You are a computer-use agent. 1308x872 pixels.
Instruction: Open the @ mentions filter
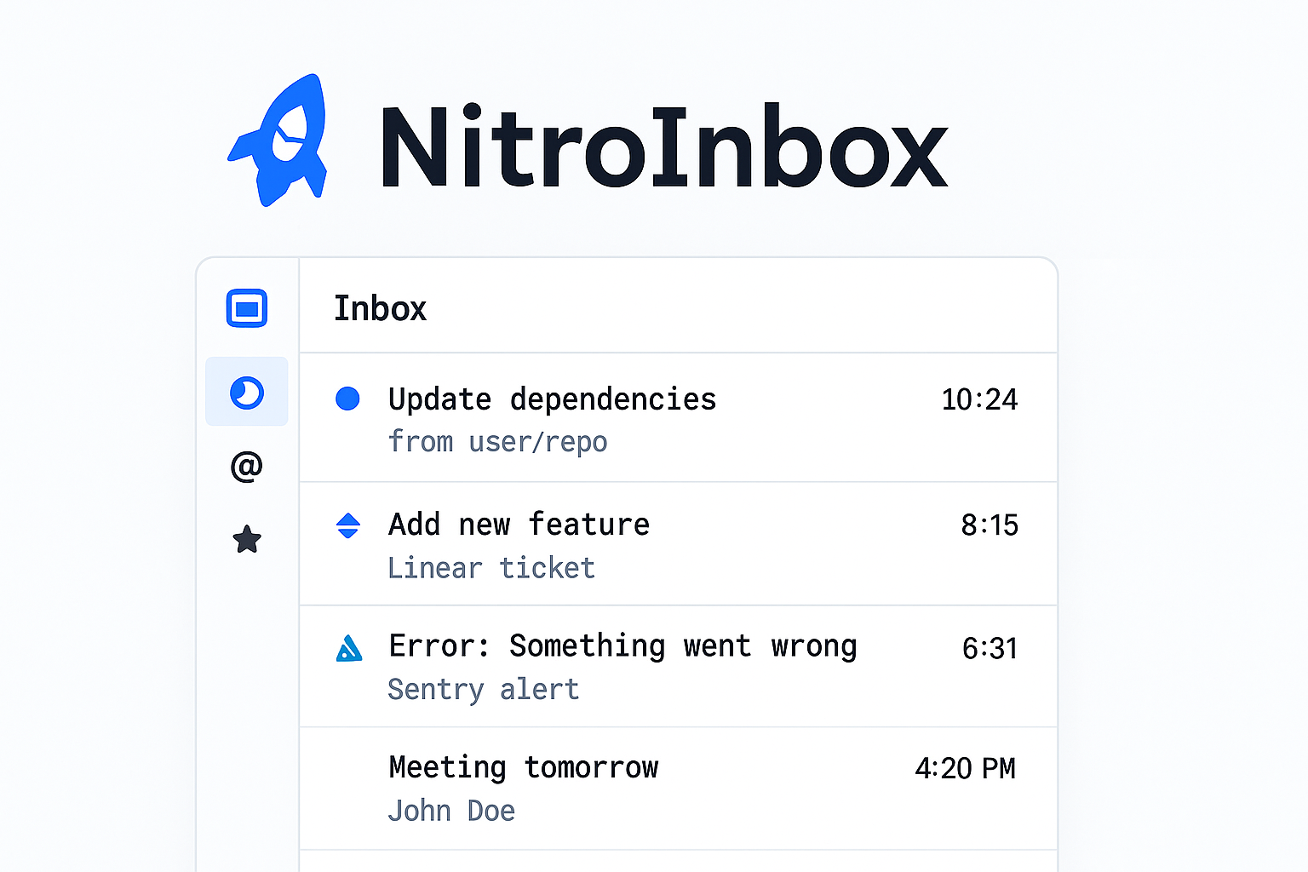[246, 466]
